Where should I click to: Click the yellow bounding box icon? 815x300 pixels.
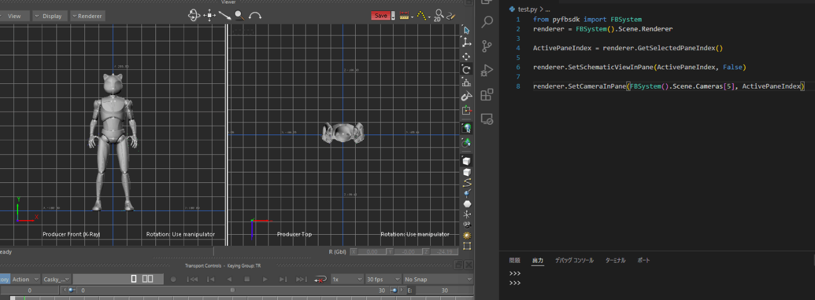click(466, 246)
